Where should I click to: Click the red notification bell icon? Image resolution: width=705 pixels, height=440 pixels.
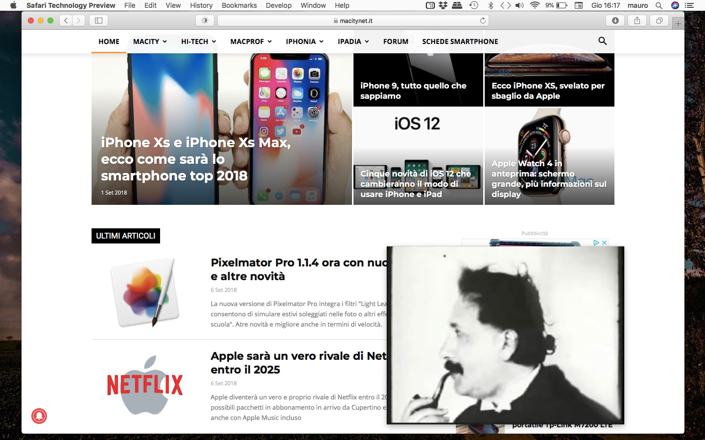39,417
